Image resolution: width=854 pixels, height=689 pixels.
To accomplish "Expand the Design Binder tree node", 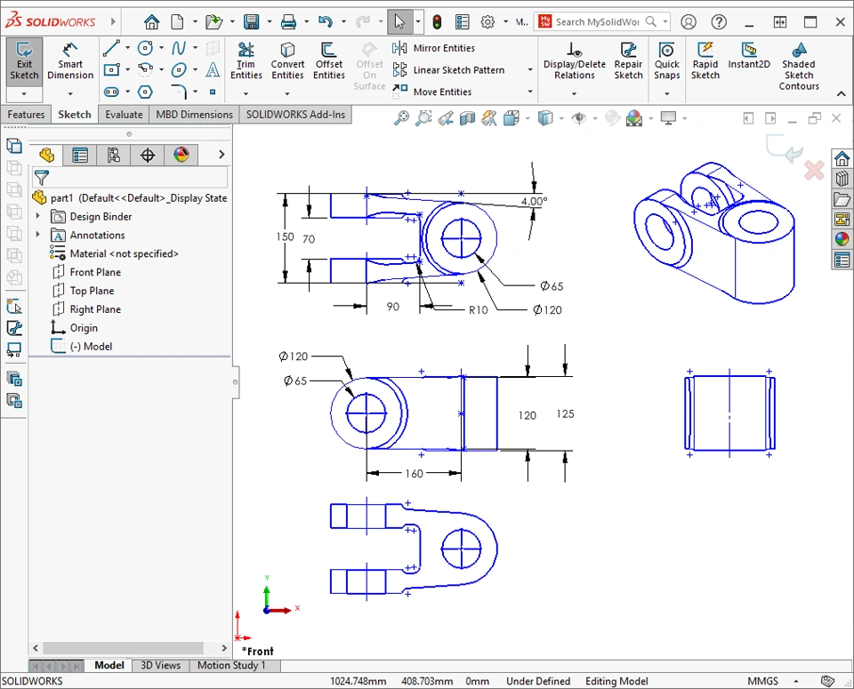I will (37, 217).
